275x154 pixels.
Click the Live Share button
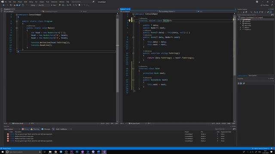[x=265, y=5]
